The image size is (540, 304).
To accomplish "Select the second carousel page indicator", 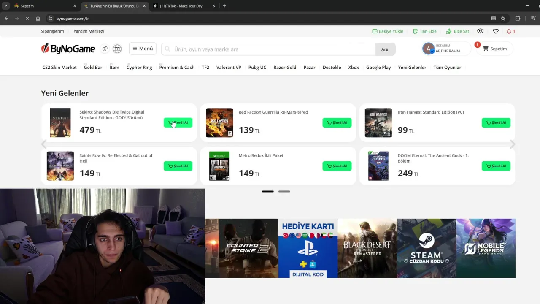I will point(284,191).
